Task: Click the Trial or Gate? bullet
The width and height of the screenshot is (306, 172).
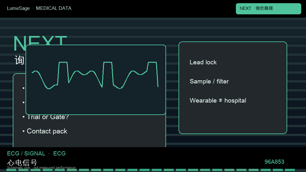Action: click(x=46, y=117)
